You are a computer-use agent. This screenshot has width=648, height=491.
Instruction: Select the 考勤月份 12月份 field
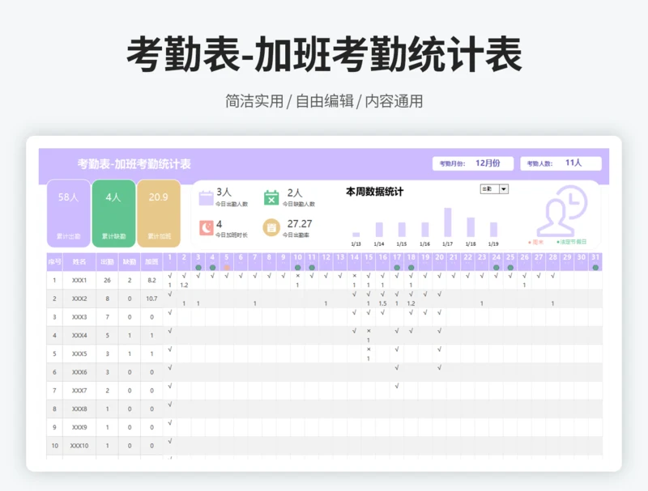[473, 163]
